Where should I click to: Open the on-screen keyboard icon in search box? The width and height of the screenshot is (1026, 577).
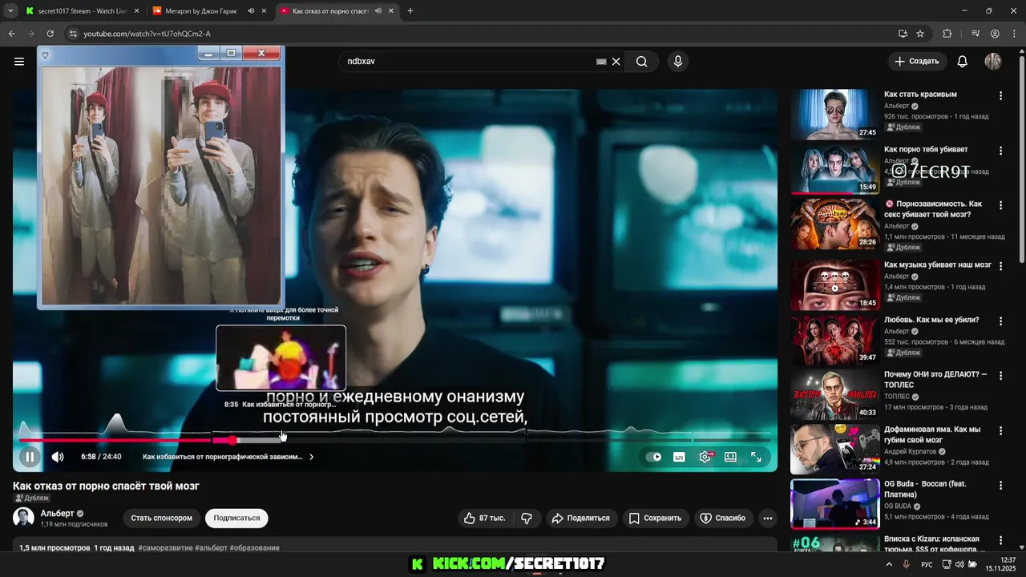(601, 62)
